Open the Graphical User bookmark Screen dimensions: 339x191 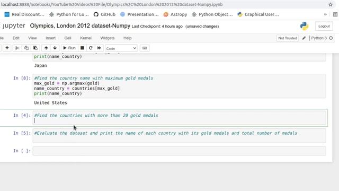(258, 14)
